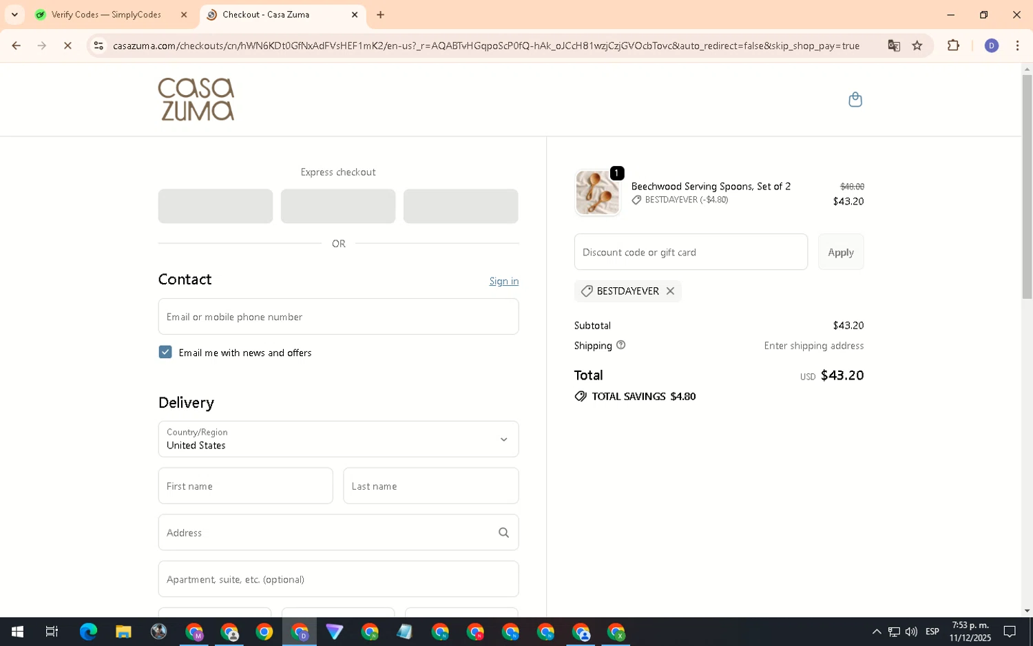Viewport: 1033px width, 646px height.
Task: Click the Last name field
Action: click(431, 486)
